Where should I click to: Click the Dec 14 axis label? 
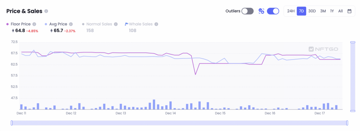point(171,113)
